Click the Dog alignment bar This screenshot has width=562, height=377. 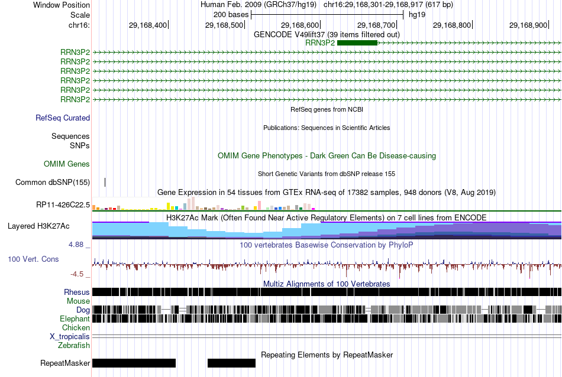click(327, 309)
